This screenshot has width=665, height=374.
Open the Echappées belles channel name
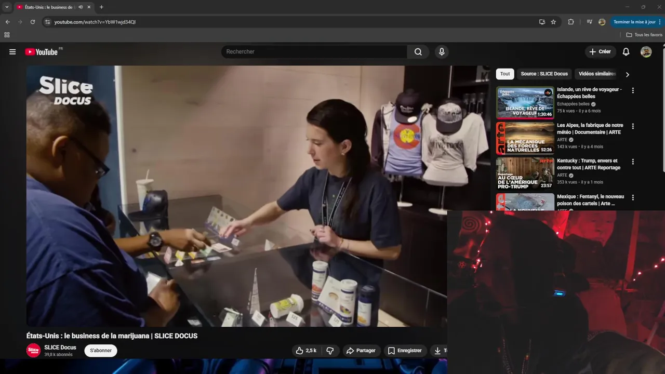pos(573,104)
